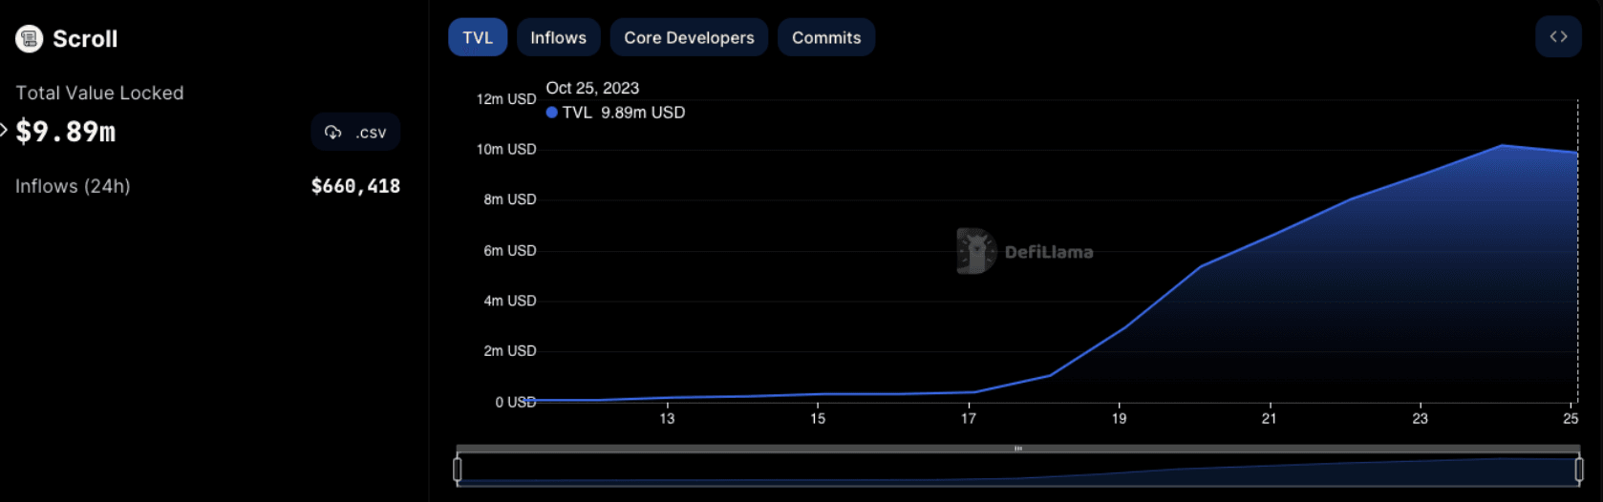This screenshot has height=502, width=1603.
Task: Open the embed code icon button
Action: [x=1558, y=37]
